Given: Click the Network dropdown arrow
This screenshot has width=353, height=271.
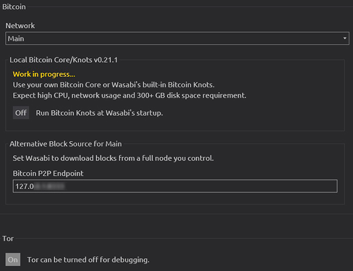Looking at the screenshot, I should [345, 38].
